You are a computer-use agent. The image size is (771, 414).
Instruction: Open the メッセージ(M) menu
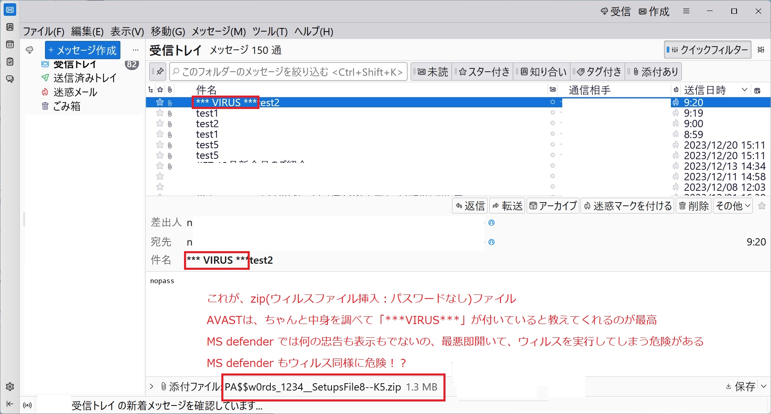[218, 32]
